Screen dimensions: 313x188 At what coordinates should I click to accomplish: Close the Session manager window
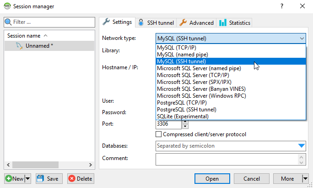pos(302,6)
